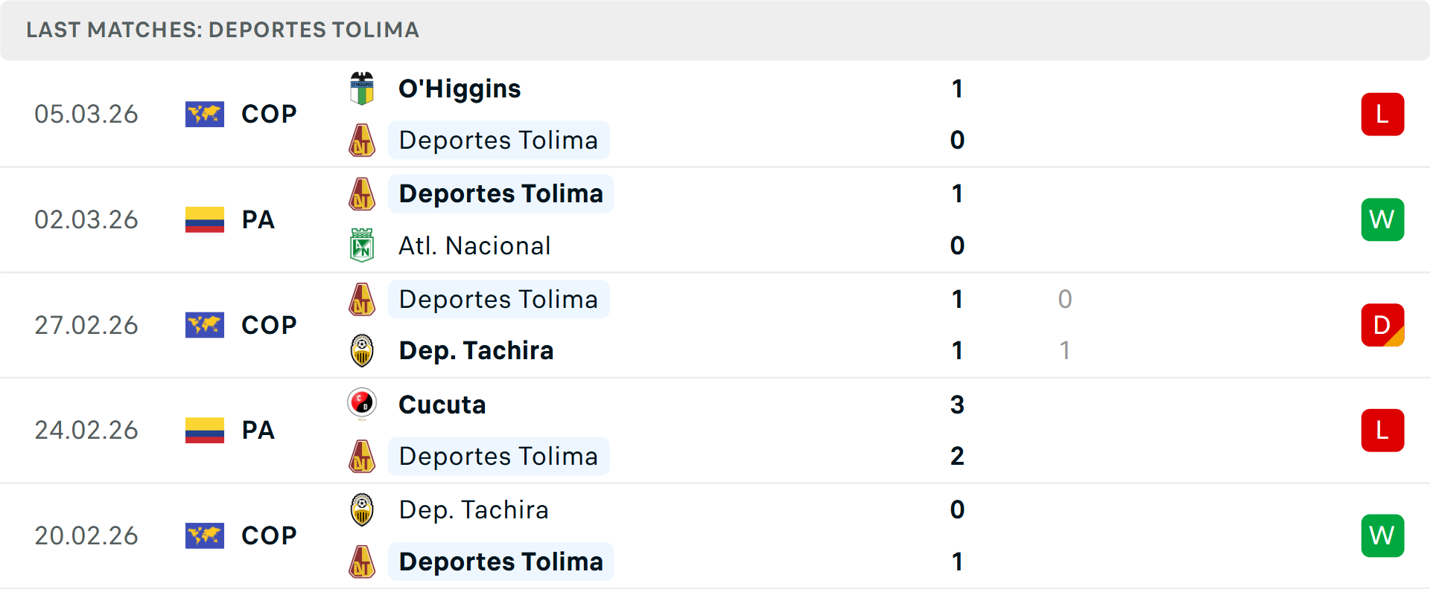Click the Dep. Tachira team name link
This screenshot has height=589, width=1430.
(x=474, y=350)
